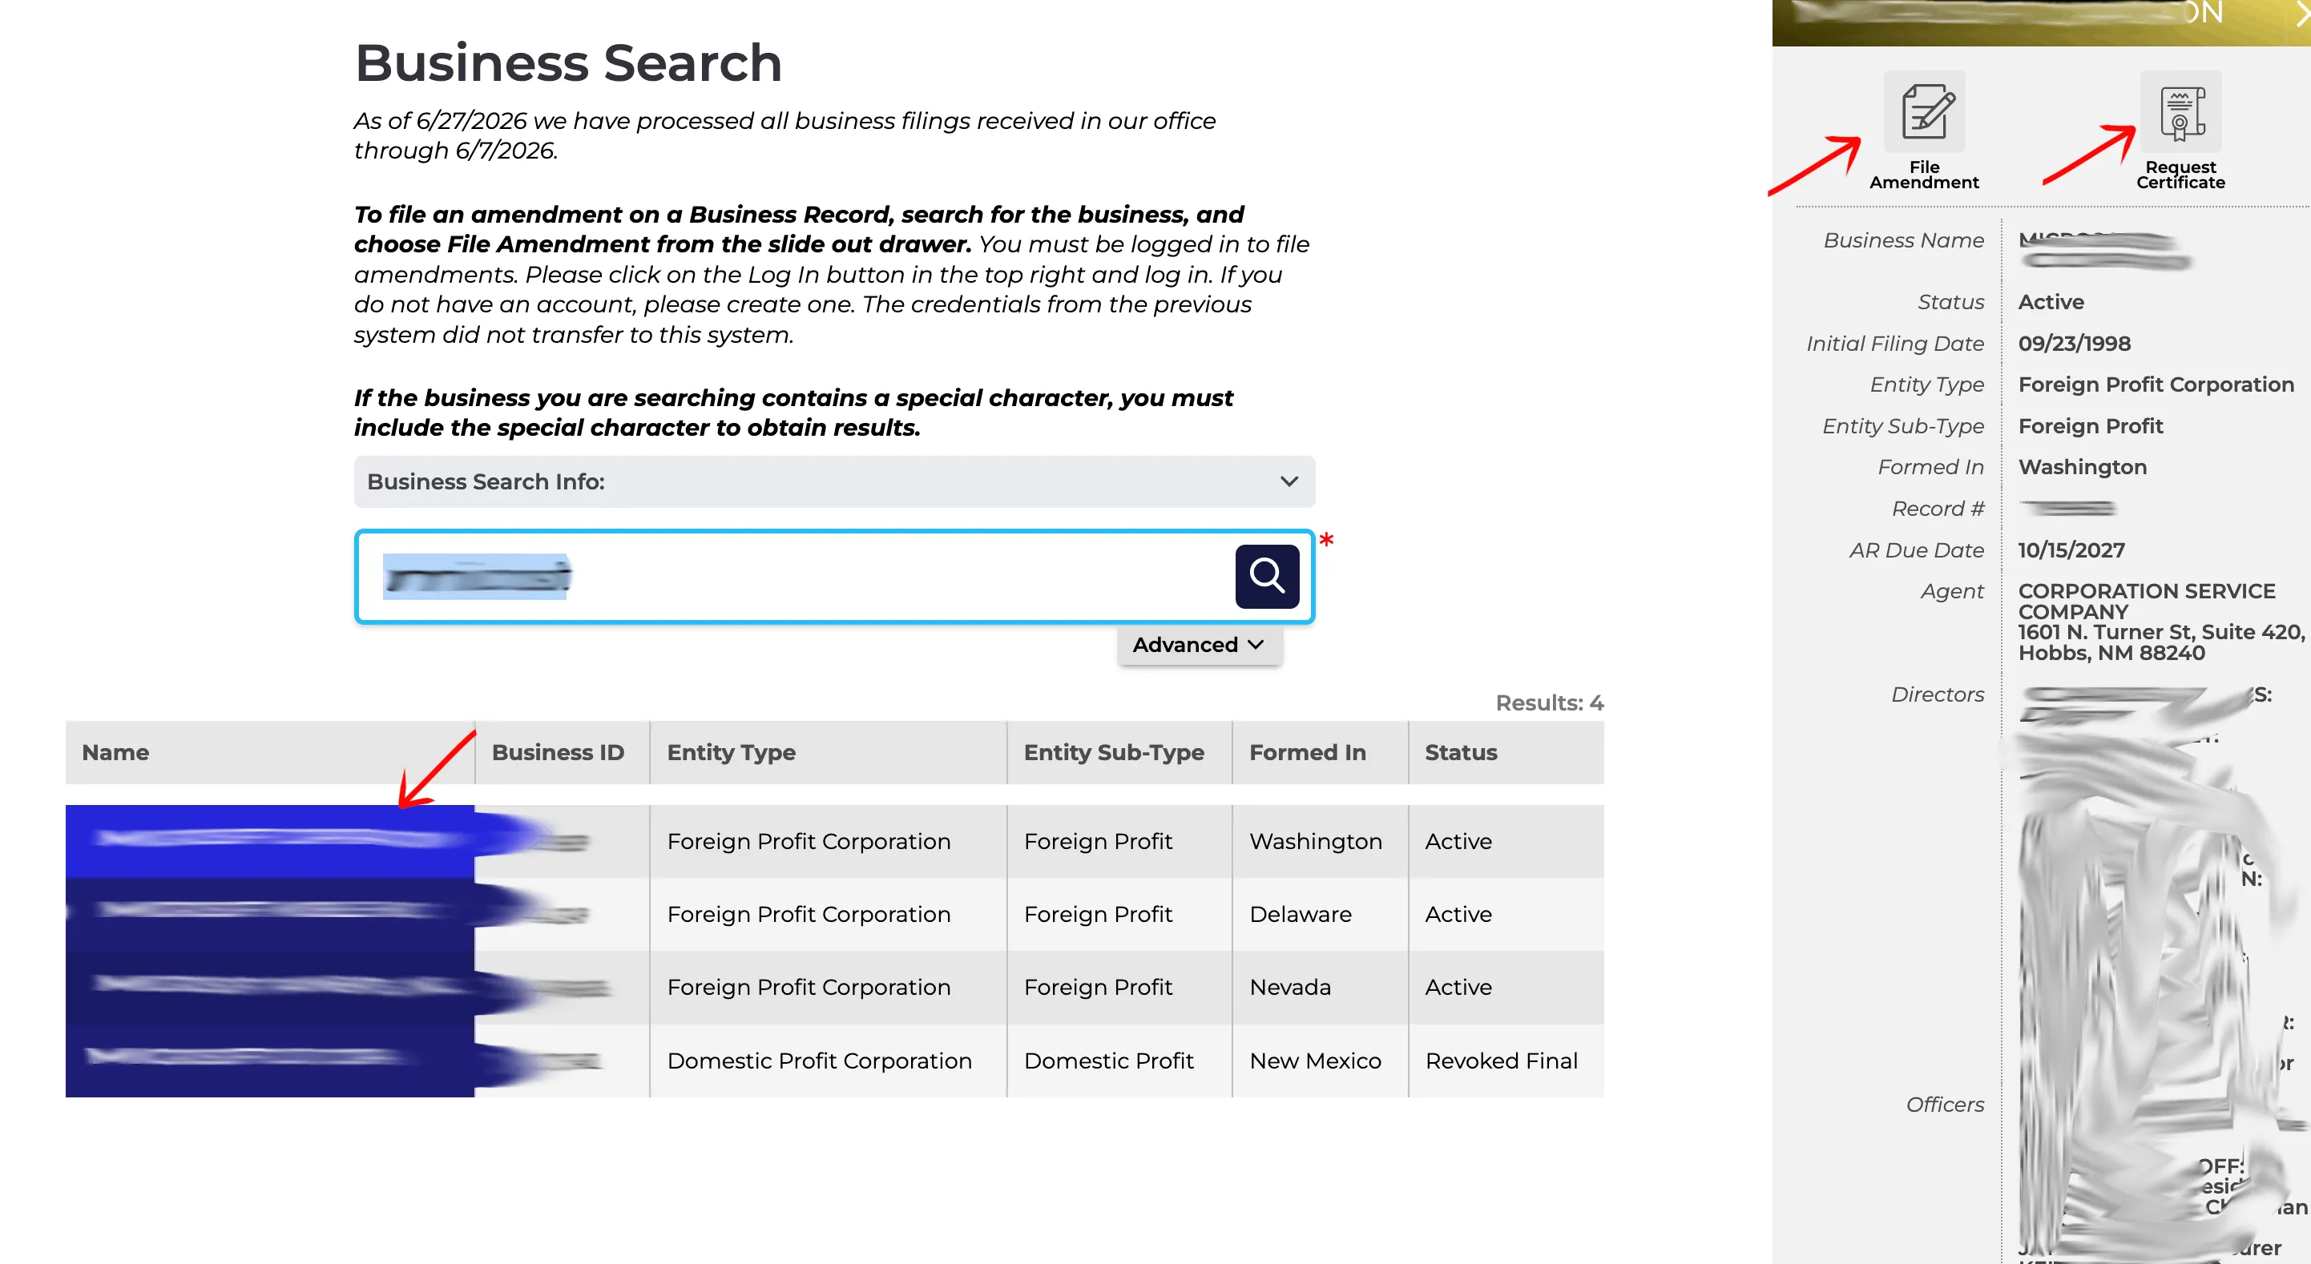Click the Hobbs, NM 88240 address line
Viewport: 2311px width, 1264px height.
point(2111,653)
